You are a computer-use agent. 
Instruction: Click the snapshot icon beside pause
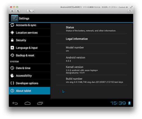(x=18, y=11)
